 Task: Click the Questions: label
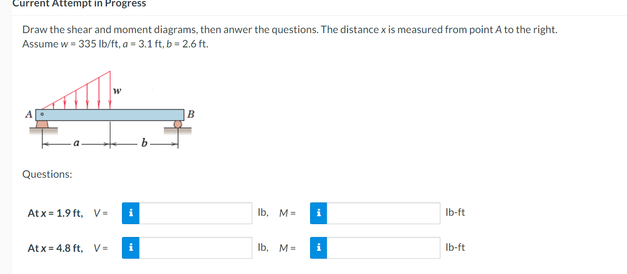(47, 174)
